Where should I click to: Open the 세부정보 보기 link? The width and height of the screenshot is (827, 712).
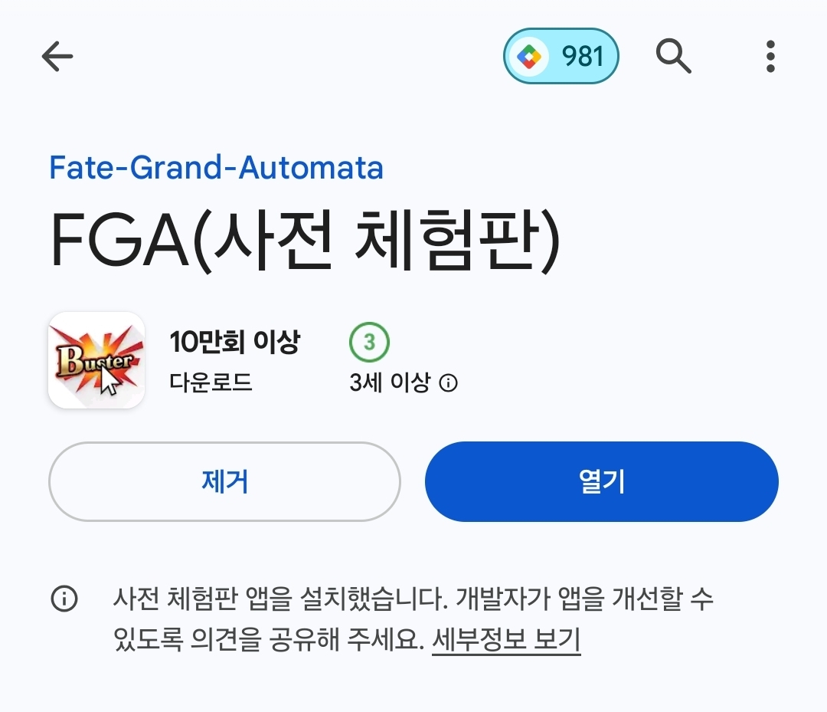[506, 639]
